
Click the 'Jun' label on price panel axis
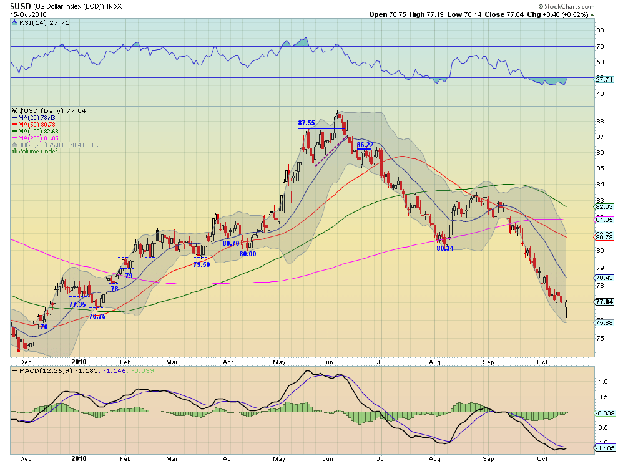[x=328, y=362]
